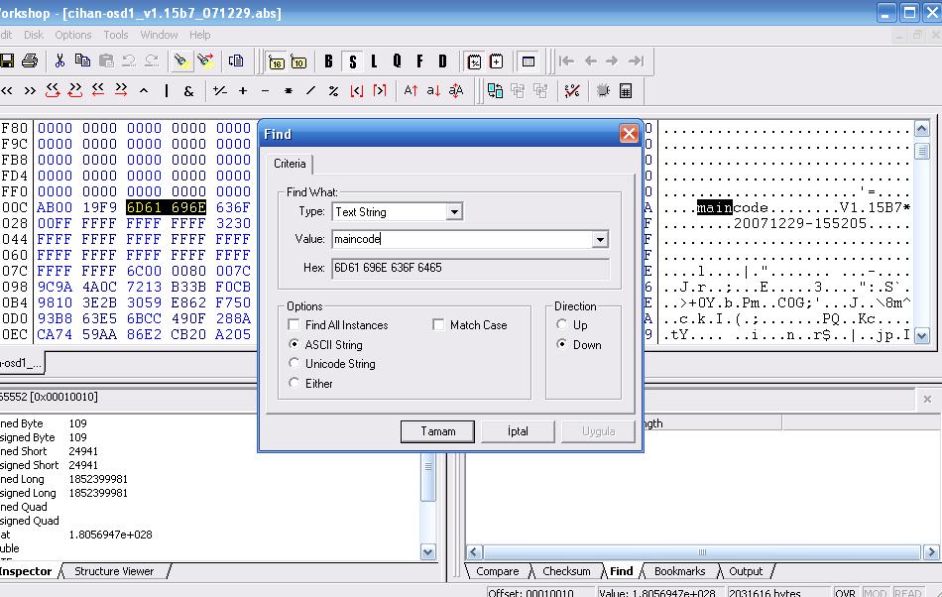Click the Save disk icon in toolbar
This screenshot has width=942, height=597.
pos(7,61)
